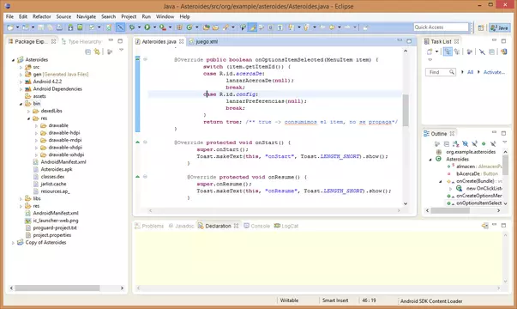
Task: Click the Package Explorer horizontal scrollbar
Action: click(57, 288)
